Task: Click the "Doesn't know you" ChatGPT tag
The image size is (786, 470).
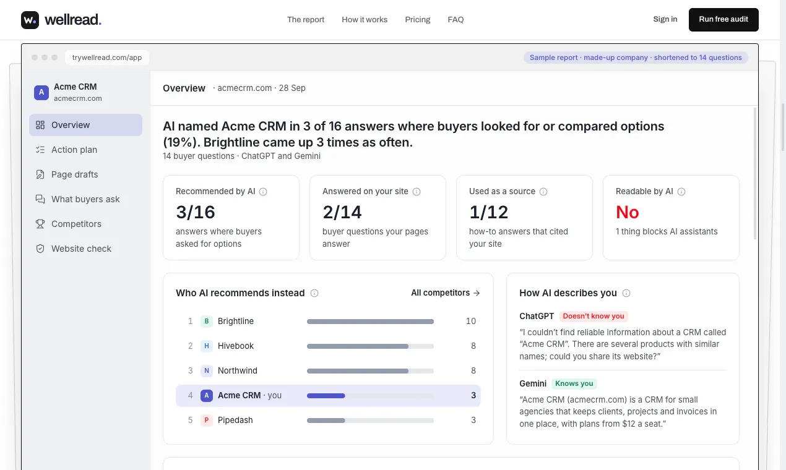Action: (594, 316)
